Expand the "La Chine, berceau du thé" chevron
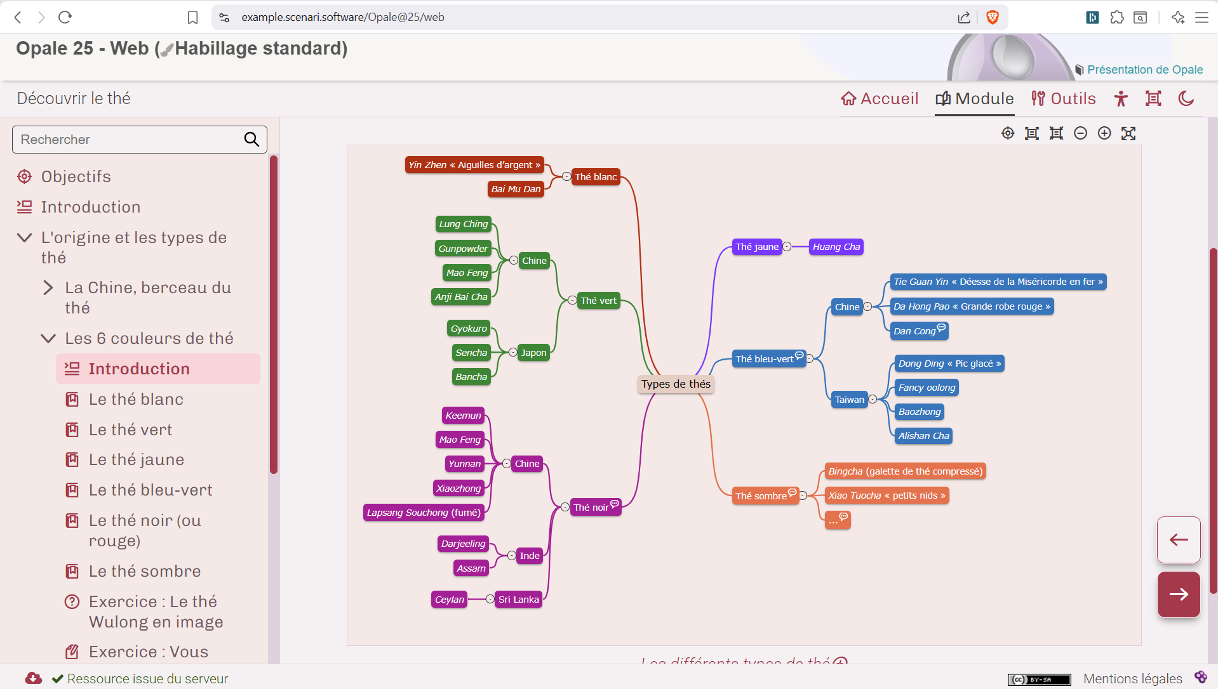Image resolution: width=1218 pixels, height=689 pixels. (x=48, y=288)
